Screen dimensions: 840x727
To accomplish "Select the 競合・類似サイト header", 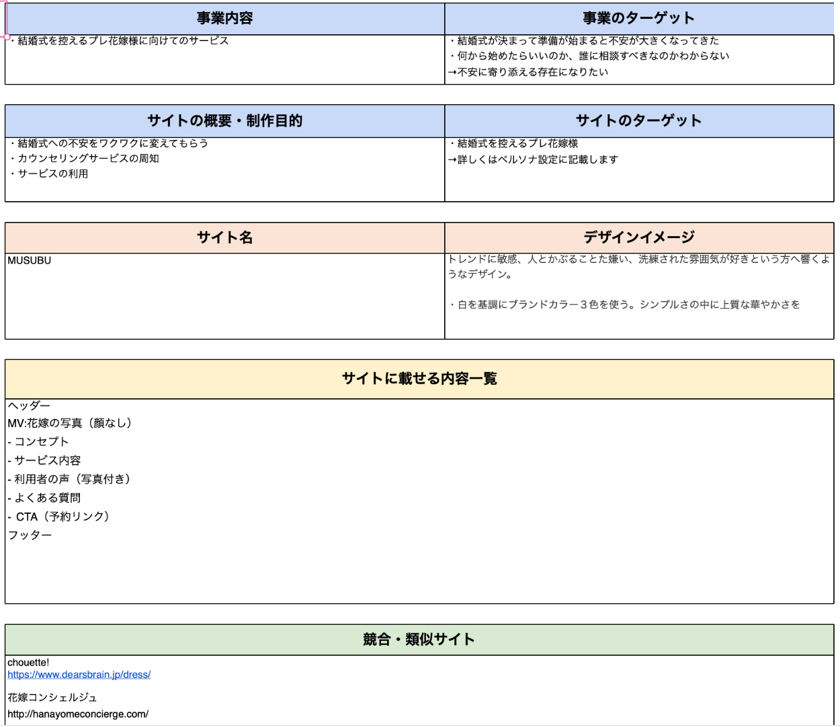I will tap(419, 640).
